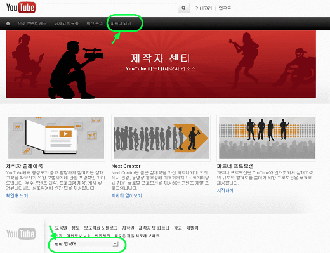Open the 업로드 upload link

[x=225, y=8]
